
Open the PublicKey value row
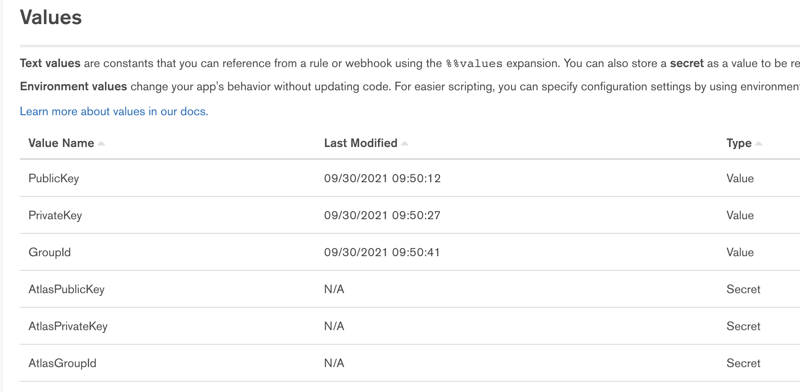tap(54, 178)
